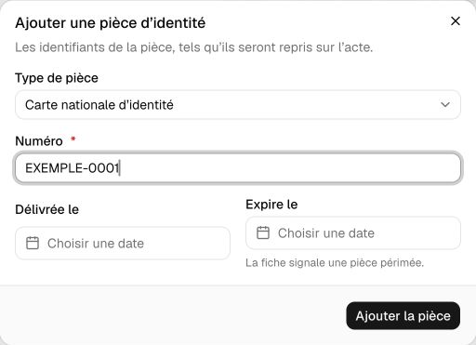
Task: Click the calendar icon under Délivrée le
Action: 33,243
